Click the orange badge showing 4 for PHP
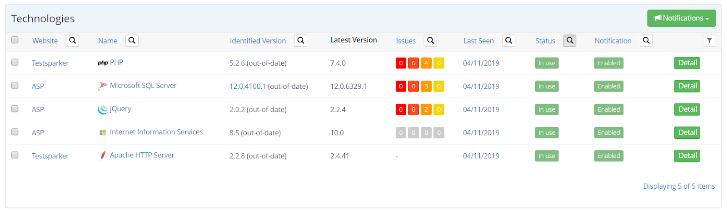The height and width of the screenshot is (215, 727). pyautogui.click(x=426, y=63)
